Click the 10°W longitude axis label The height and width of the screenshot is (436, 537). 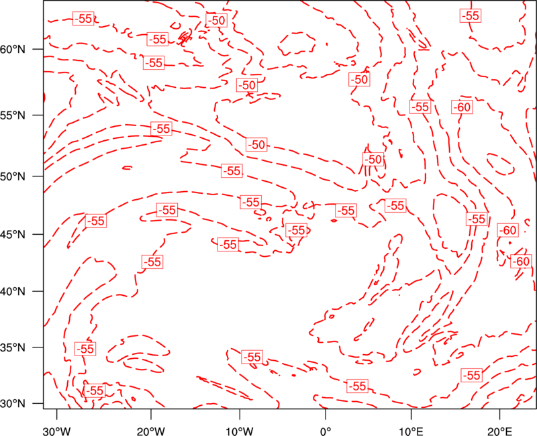tap(240, 431)
